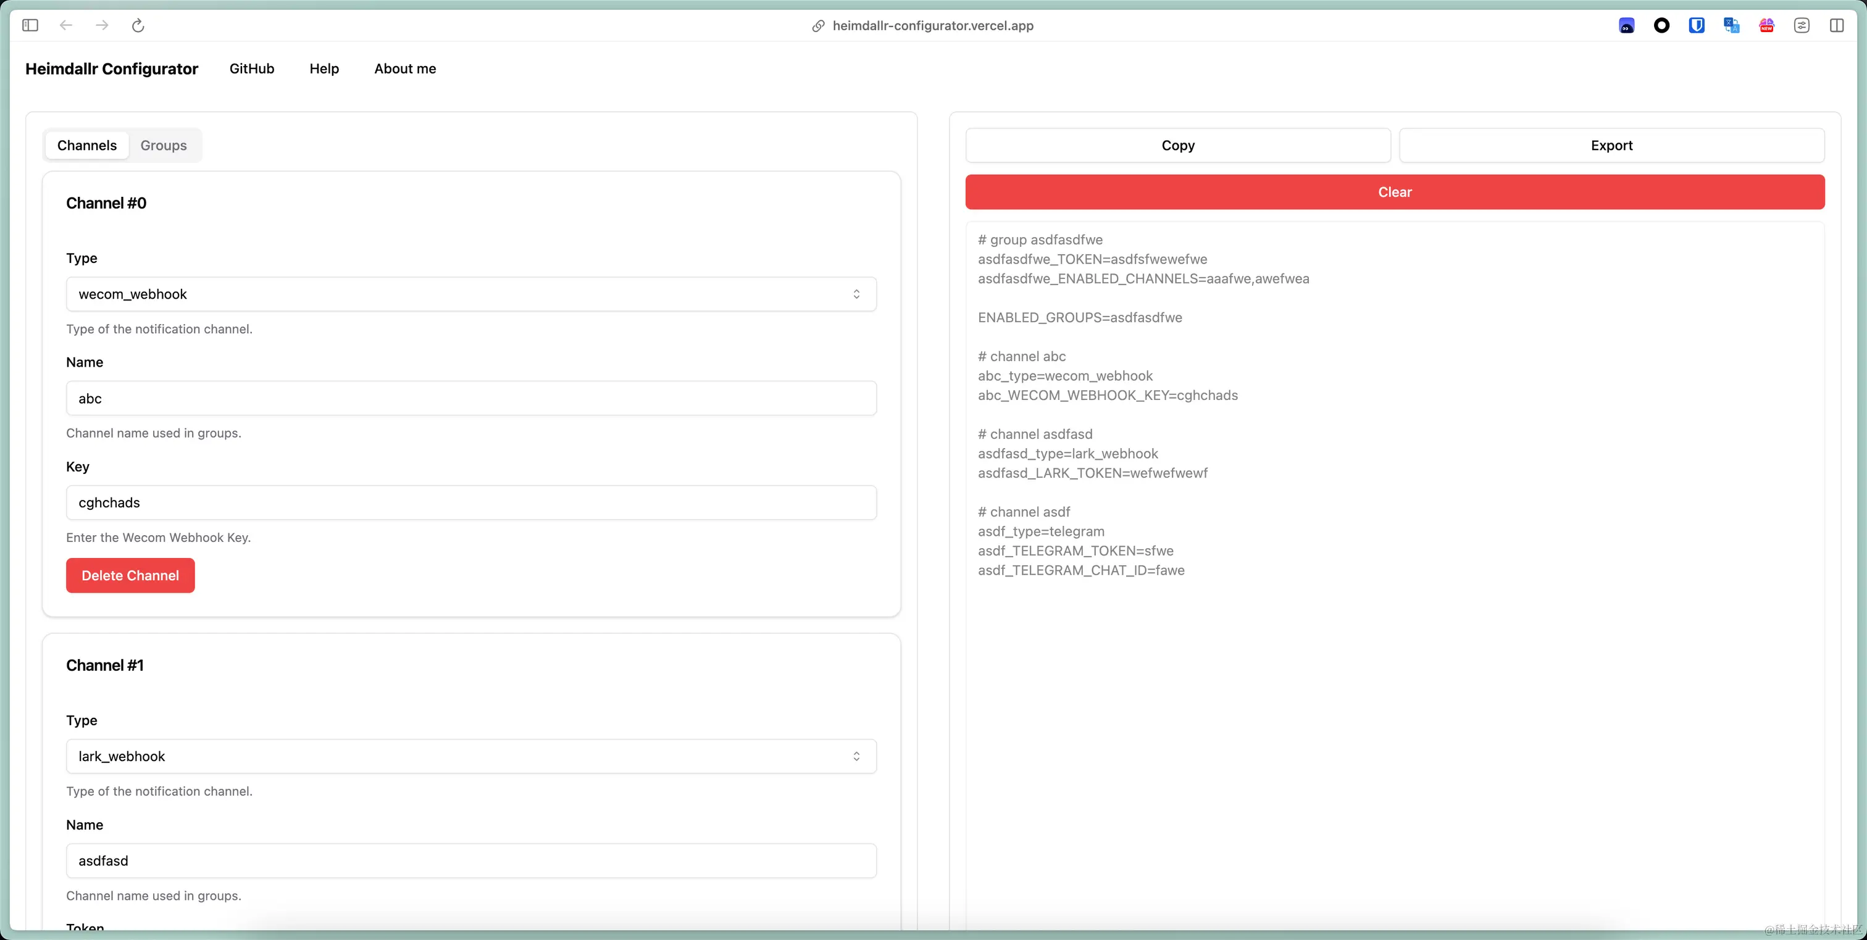Reload the page
This screenshot has height=940, width=1867.
click(138, 25)
